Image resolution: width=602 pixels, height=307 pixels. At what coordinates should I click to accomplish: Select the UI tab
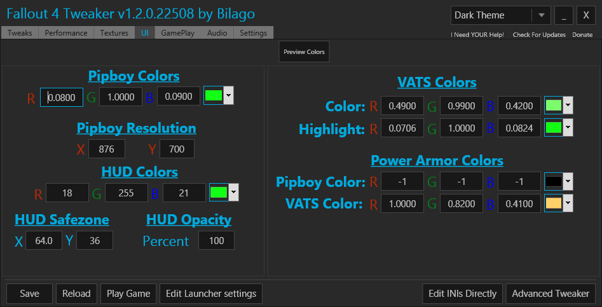pyautogui.click(x=145, y=33)
